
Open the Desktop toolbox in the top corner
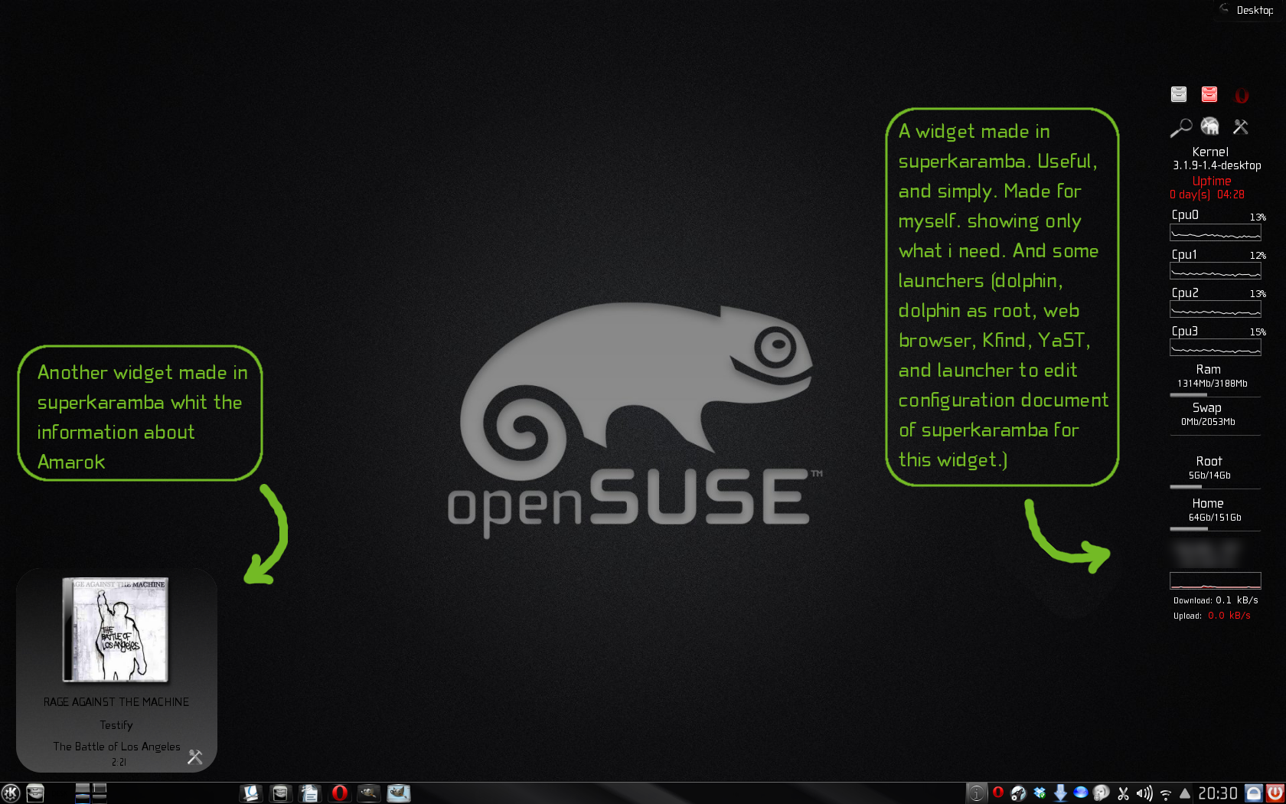(x=1248, y=10)
